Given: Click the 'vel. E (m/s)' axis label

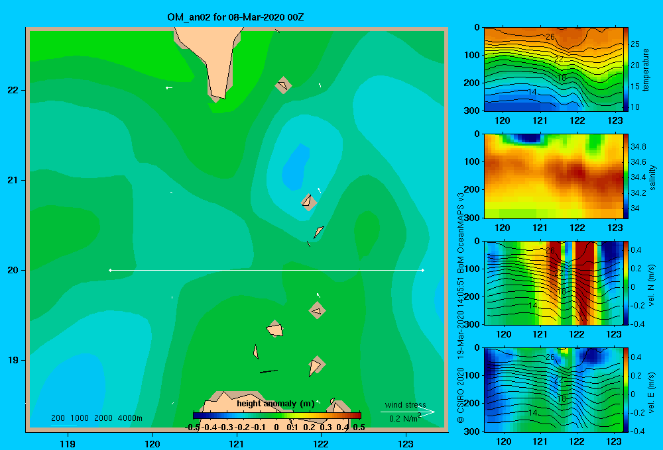Looking at the screenshot, I should tap(651, 392).
